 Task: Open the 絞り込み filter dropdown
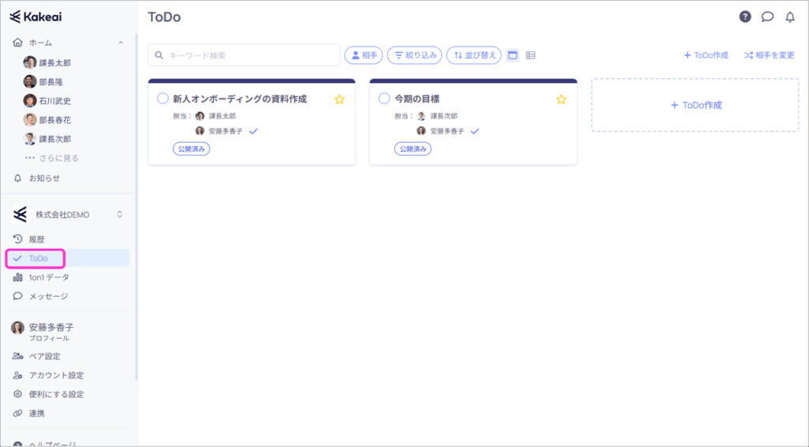[416, 55]
